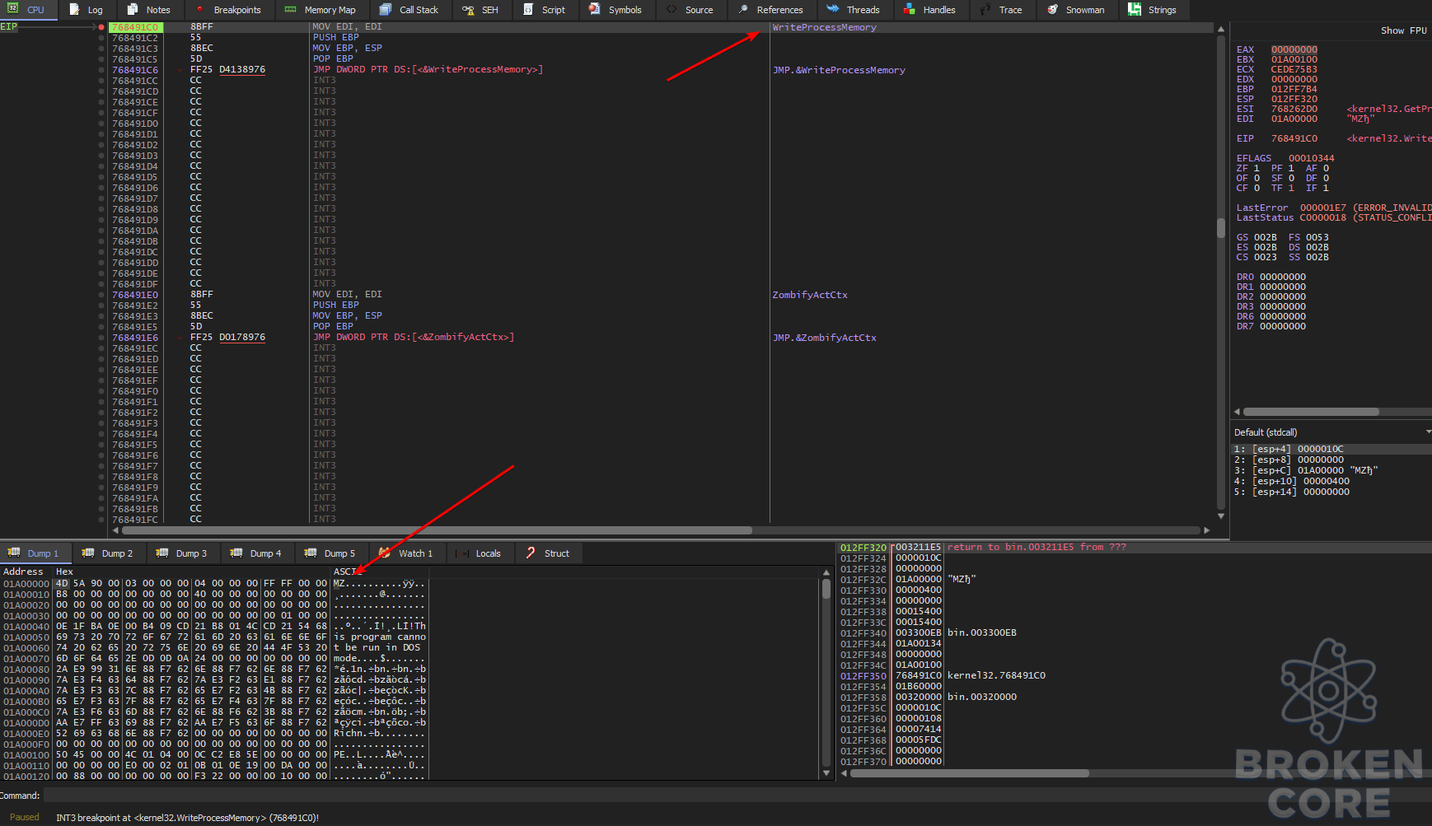Open the Struct panel icon
1432x826 pixels.
(x=531, y=553)
